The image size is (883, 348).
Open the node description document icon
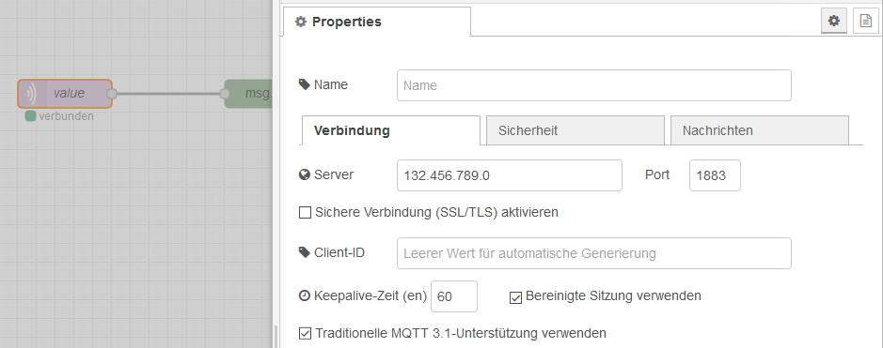pos(865,22)
